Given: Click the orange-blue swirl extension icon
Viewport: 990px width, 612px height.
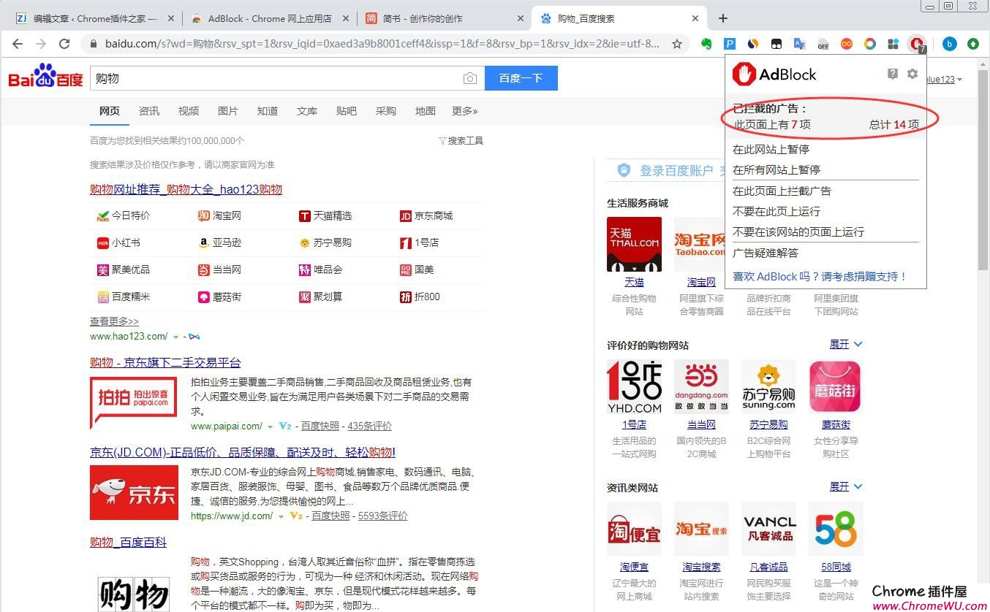Looking at the screenshot, I should pos(752,44).
